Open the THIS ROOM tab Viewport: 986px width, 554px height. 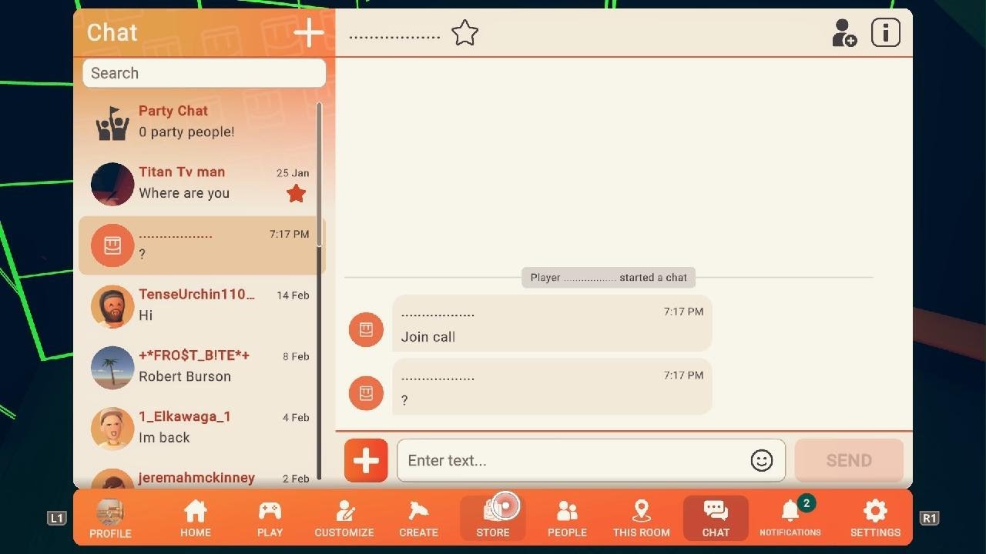pyautogui.click(x=641, y=518)
